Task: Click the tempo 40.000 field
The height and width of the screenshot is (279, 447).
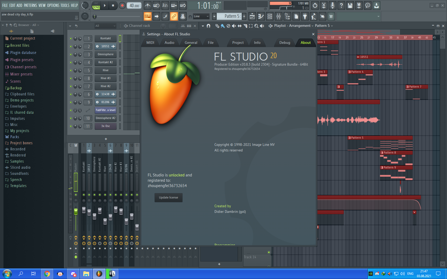Action: (134, 6)
